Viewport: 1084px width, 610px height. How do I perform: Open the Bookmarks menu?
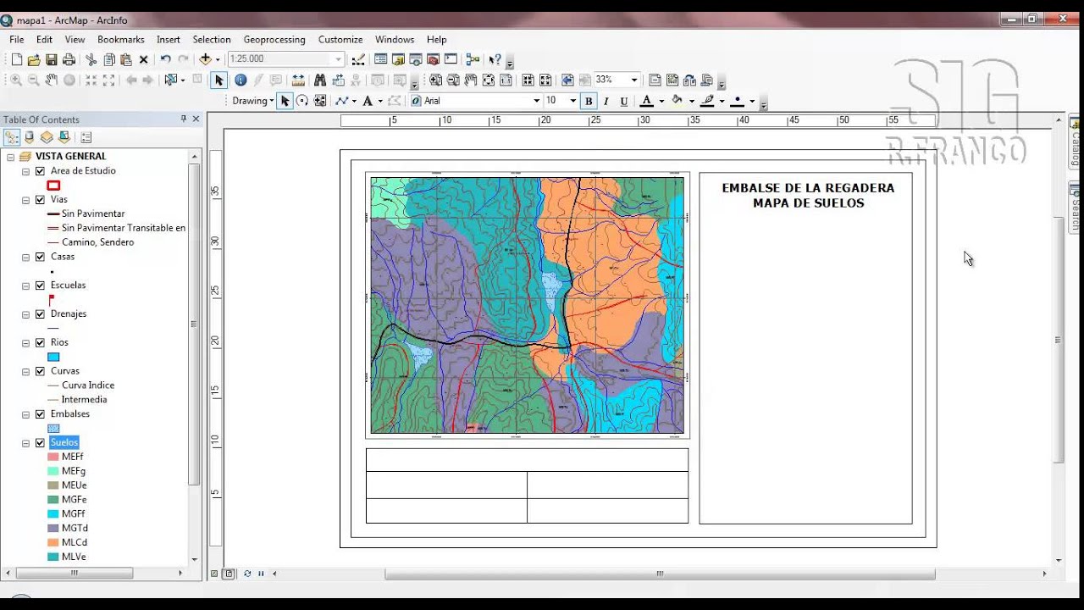click(121, 40)
